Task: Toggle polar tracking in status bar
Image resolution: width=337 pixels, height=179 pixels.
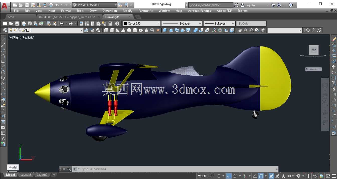Action: [x=235, y=176]
